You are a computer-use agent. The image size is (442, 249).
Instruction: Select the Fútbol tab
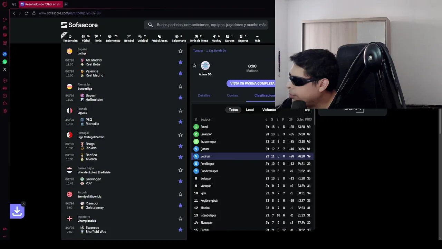coord(86,38)
